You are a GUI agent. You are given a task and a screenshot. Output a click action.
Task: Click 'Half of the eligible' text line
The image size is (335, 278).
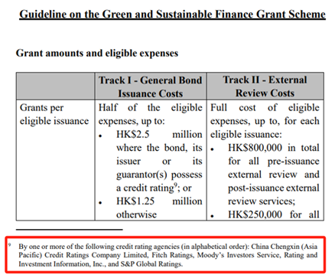[151, 108]
